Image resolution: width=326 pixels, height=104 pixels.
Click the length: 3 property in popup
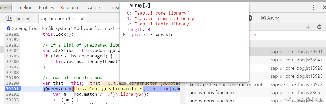coord(139,29)
